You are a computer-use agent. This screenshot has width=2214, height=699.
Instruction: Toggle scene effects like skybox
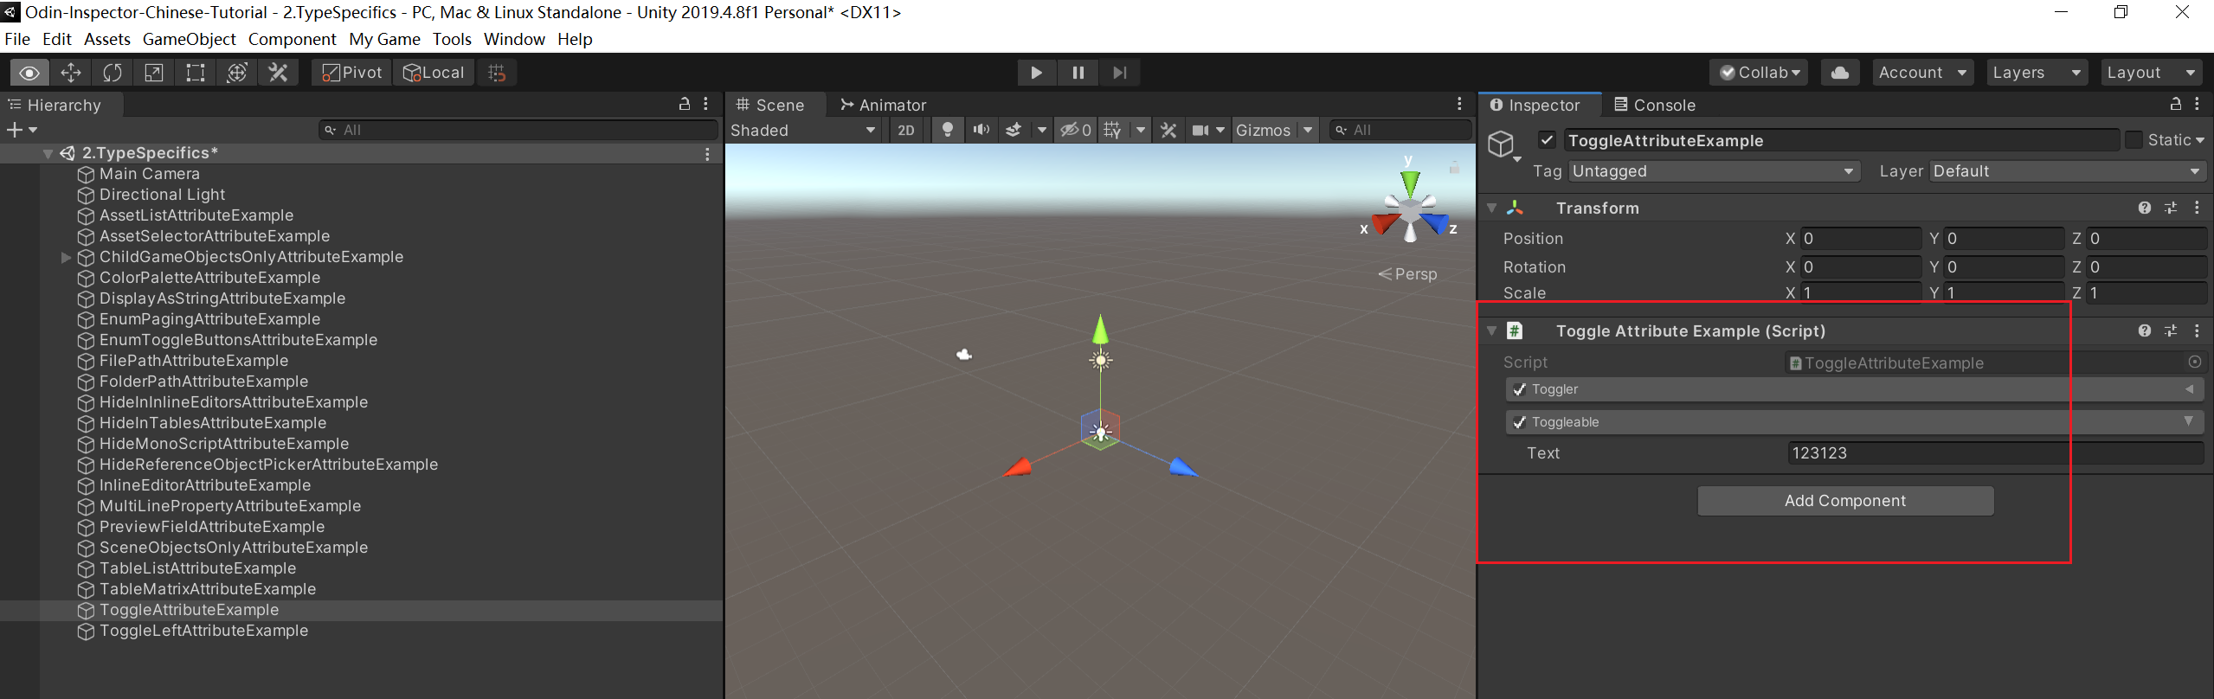1014,130
